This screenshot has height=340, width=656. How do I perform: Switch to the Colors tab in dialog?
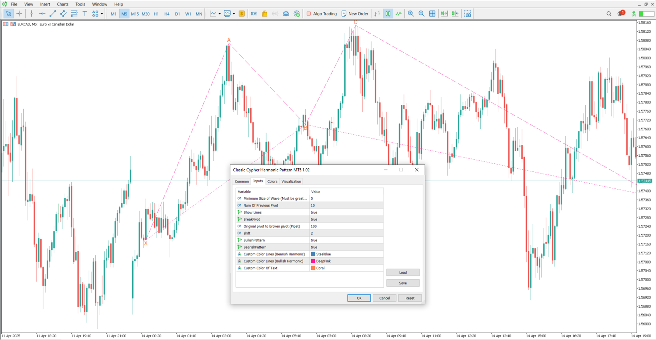coord(272,182)
